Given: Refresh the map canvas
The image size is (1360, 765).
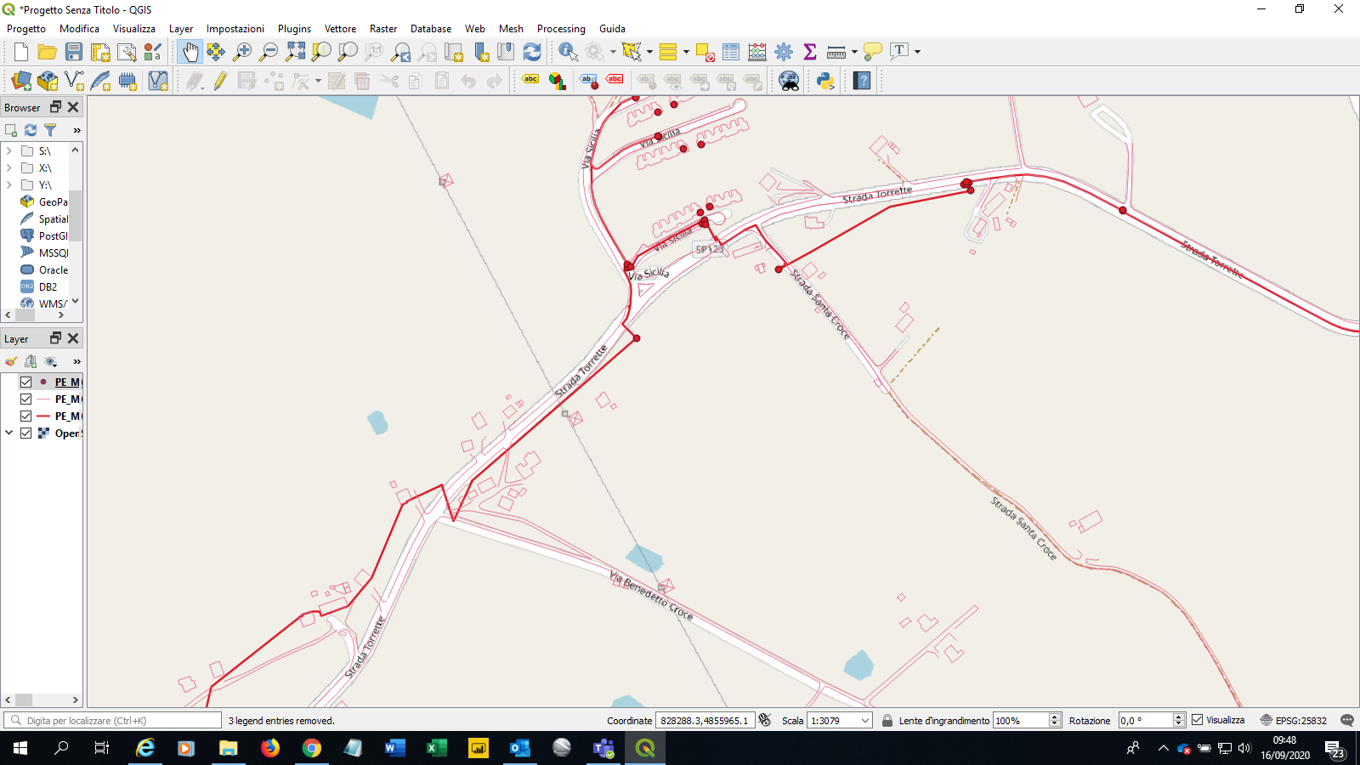Looking at the screenshot, I should point(532,52).
